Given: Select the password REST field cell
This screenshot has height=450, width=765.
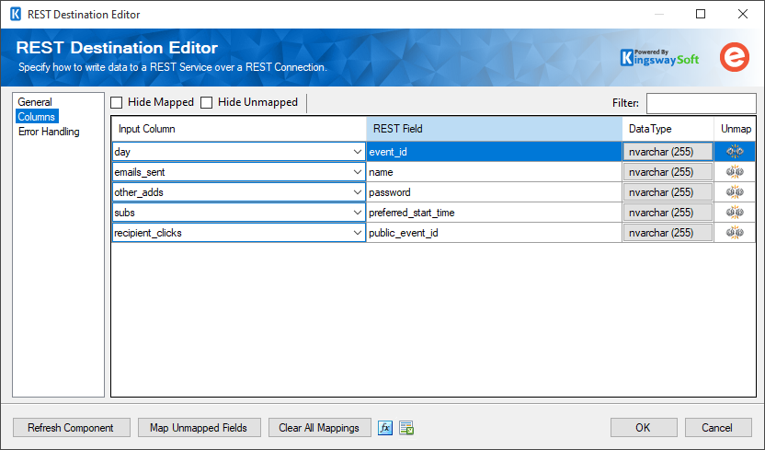Looking at the screenshot, I should pyautogui.click(x=495, y=192).
